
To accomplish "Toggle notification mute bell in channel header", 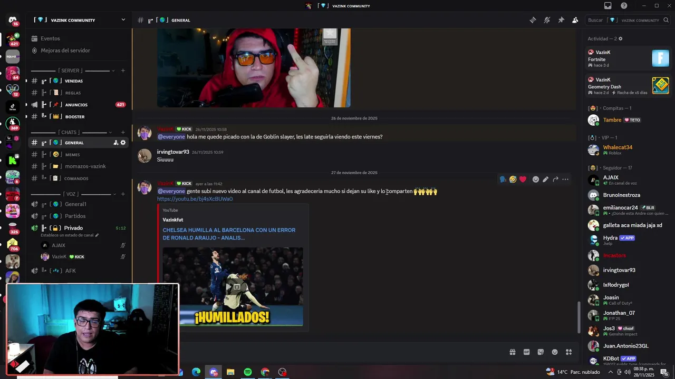I will tap(547, 20).
